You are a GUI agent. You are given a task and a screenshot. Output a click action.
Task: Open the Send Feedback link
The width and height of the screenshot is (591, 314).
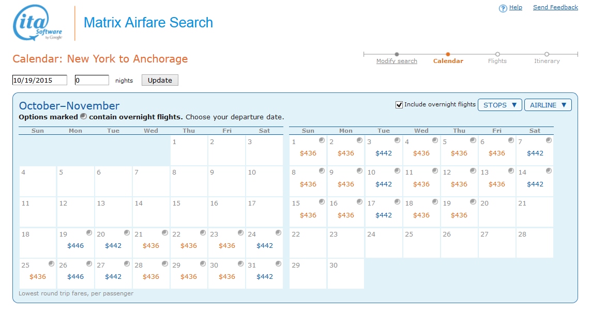(555, 7)
